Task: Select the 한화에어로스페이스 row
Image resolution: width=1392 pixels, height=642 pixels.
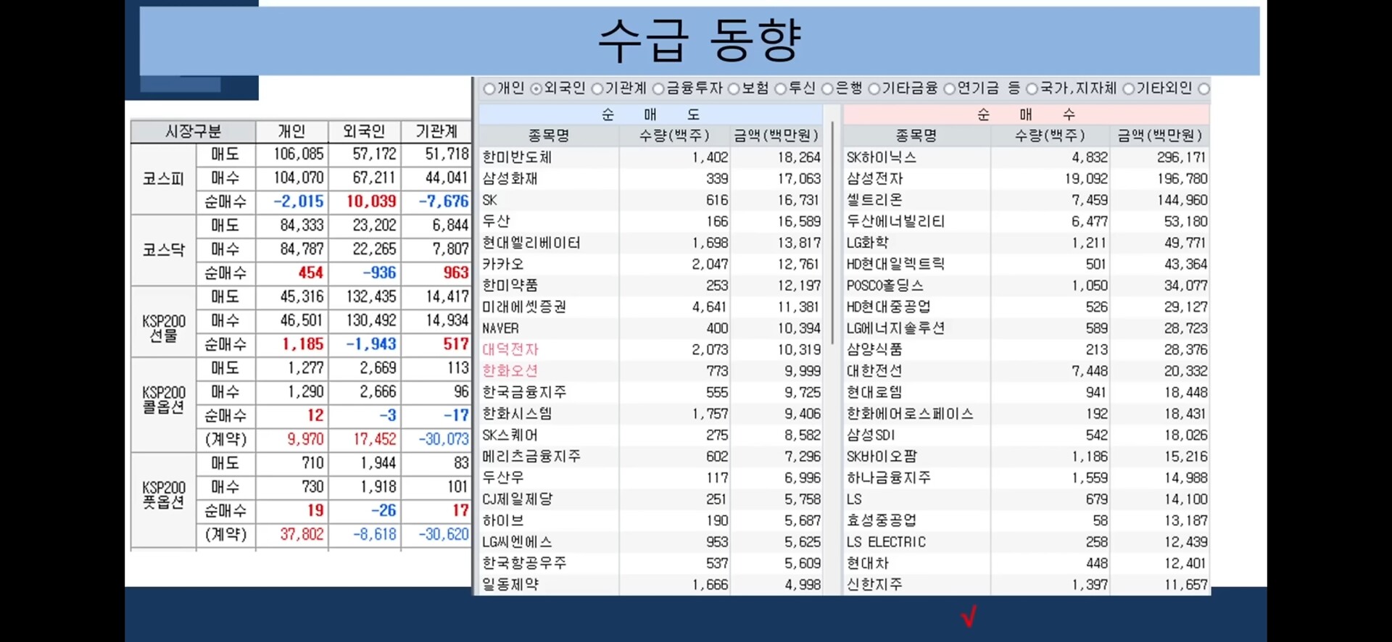Action: coord(1027,414)
